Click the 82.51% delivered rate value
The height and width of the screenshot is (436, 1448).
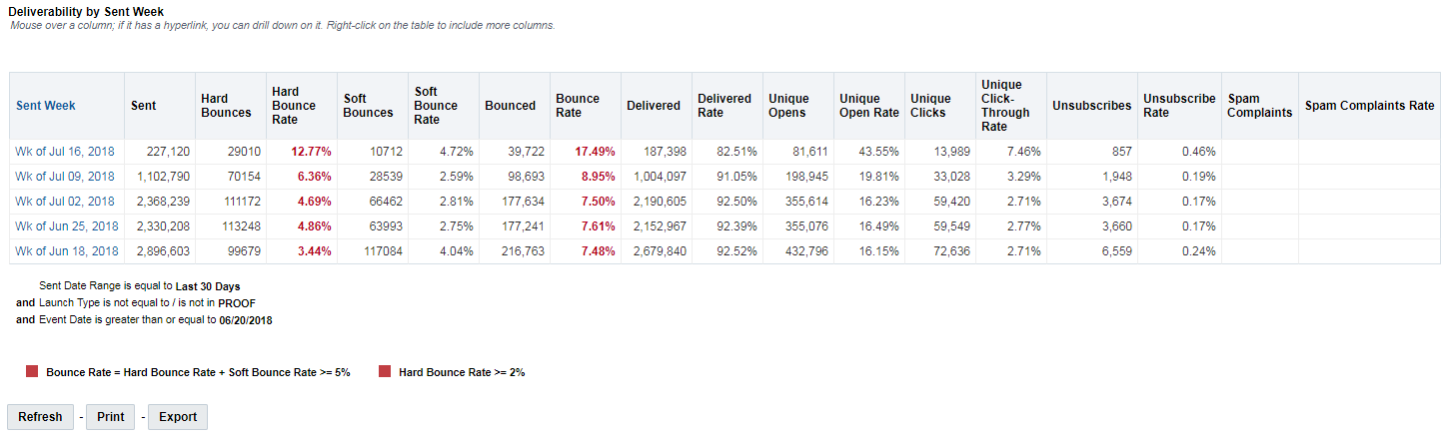click(x=736, y=152)
